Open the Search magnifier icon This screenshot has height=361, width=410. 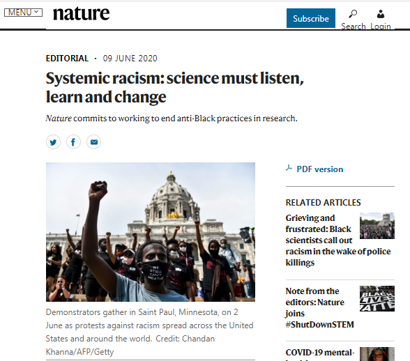click(353, 14)
